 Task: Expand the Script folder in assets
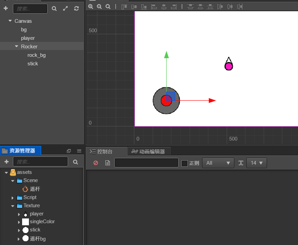click(x=13, y=197)
